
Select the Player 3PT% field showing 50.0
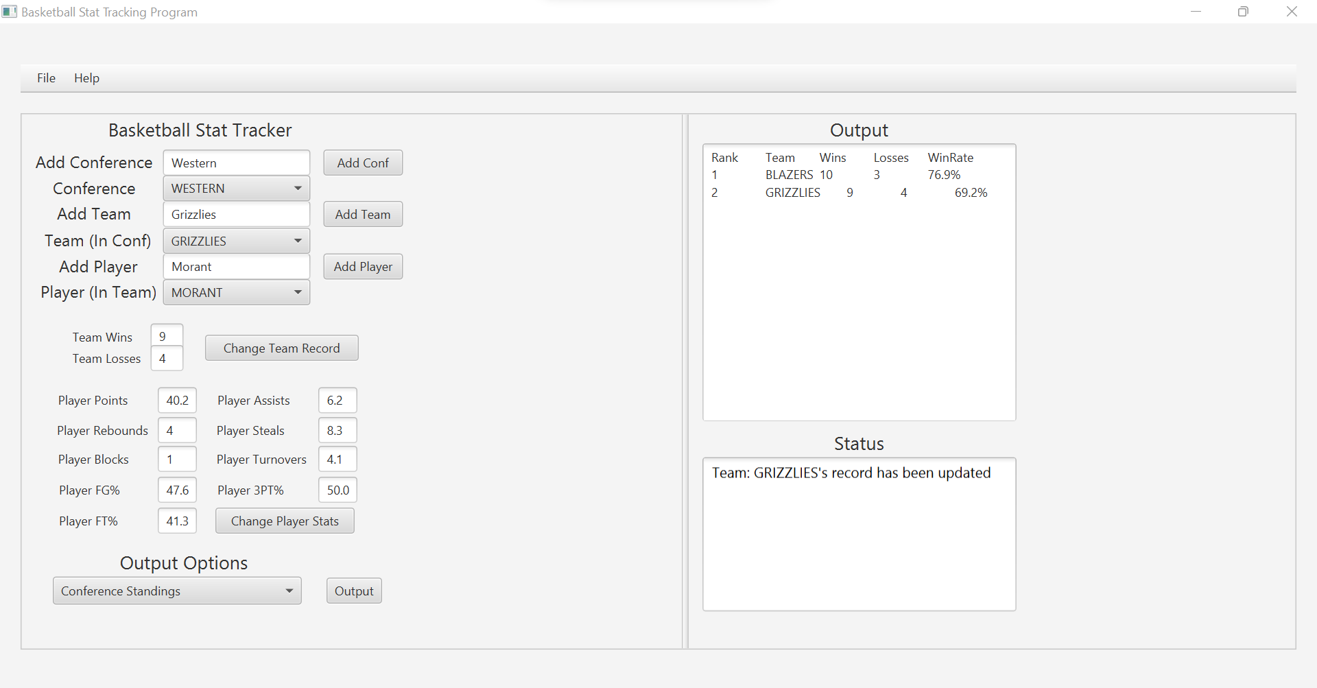337,490
